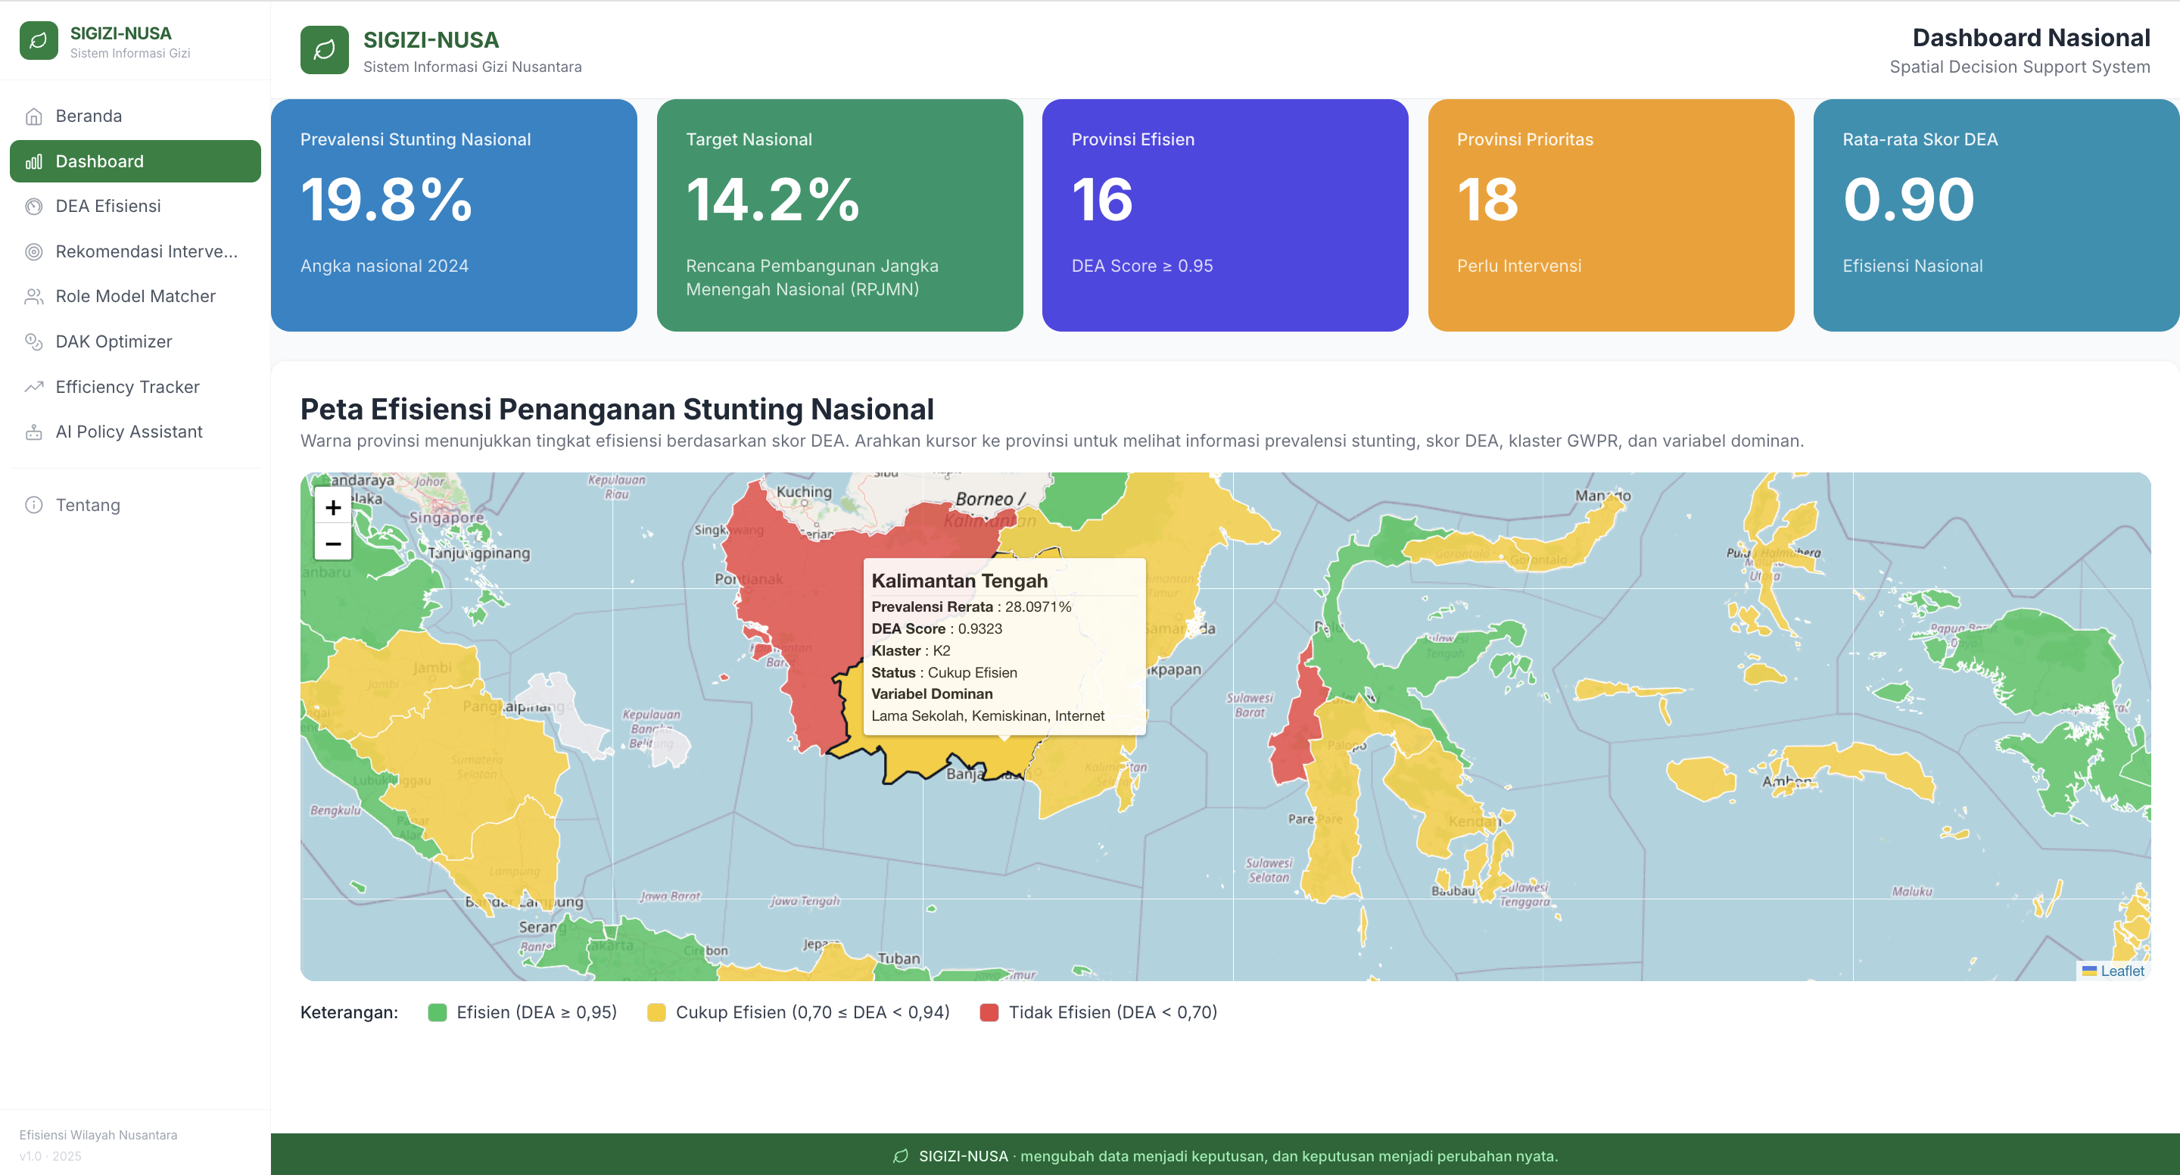The height and width of the screenshot is (1175, 2180).
Task: Click the header SIGIZI-NUSA leaf logo
Action: (324, 50)
